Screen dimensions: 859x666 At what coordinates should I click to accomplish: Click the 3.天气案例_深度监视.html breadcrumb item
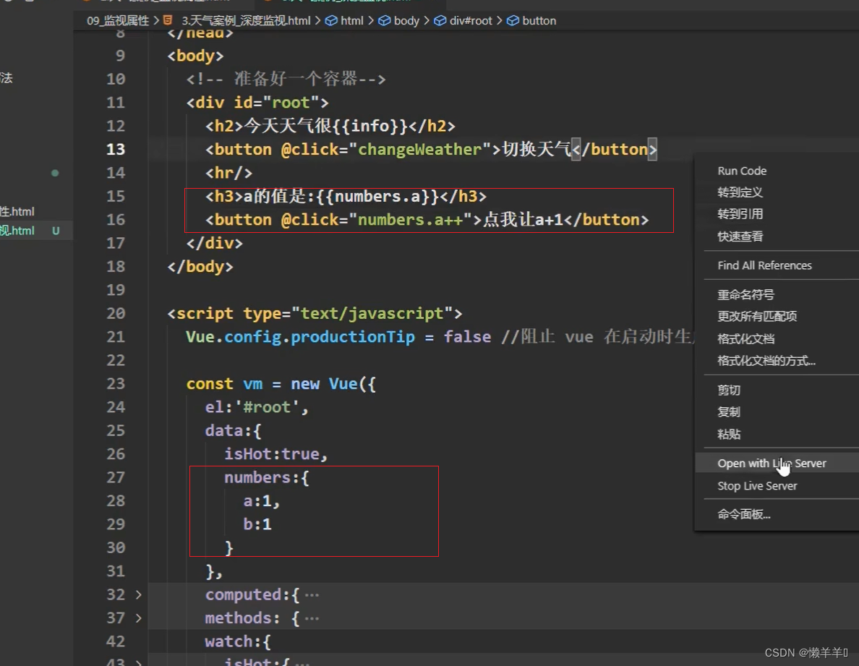coord(246,20)
